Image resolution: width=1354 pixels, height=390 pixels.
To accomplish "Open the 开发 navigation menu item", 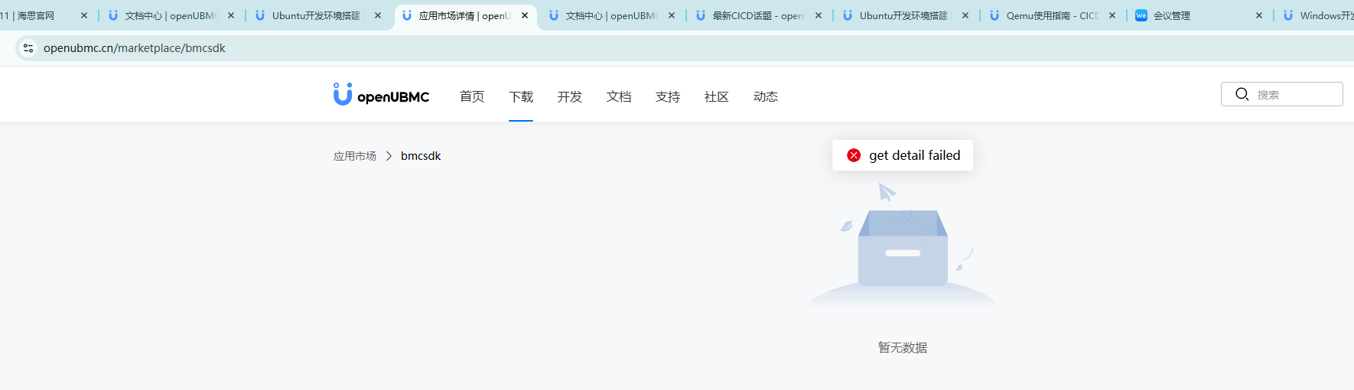I will click(570, 96).
